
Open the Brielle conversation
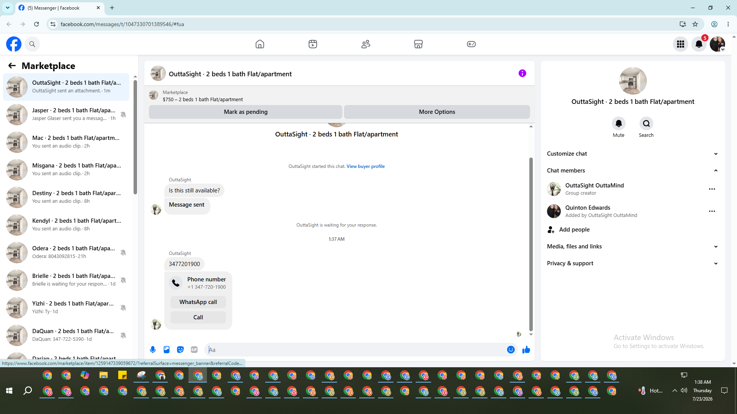click(x=66, y=280)
